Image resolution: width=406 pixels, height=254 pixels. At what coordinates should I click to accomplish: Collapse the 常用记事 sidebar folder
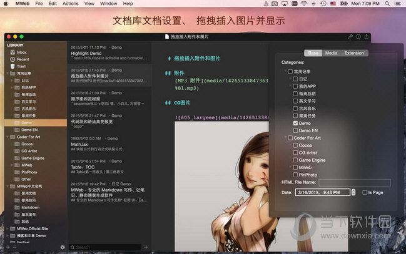click(x=8, y=74)
